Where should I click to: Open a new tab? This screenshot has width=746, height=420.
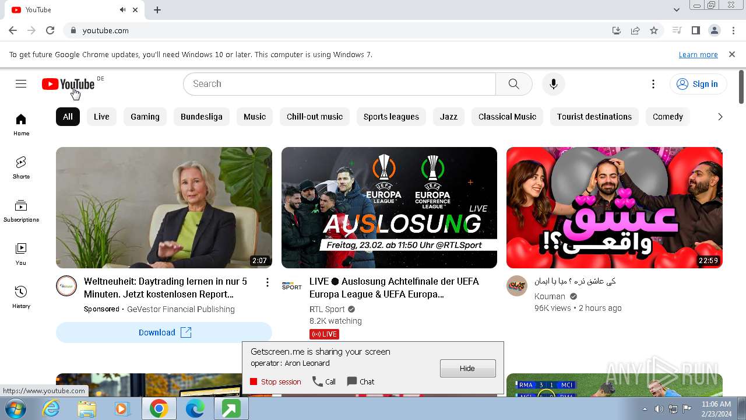coord(157,10)
